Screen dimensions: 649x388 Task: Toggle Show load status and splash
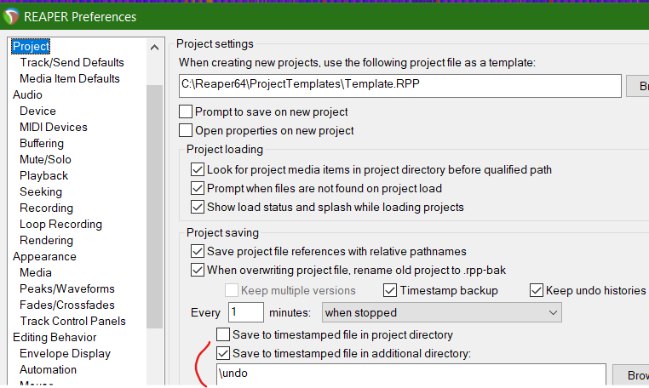click(198, 207)
